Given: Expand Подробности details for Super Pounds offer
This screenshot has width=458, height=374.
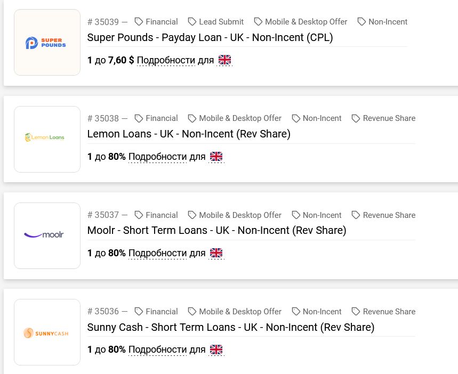Looking at the screenshot, I should tap(166, 60).
